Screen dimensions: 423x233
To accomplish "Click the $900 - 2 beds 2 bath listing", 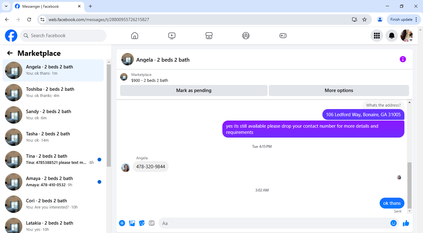I will click(x=150, y=80).
